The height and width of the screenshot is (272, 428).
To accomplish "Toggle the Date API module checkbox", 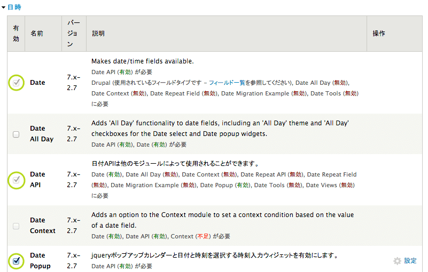I will click(16, 180).
